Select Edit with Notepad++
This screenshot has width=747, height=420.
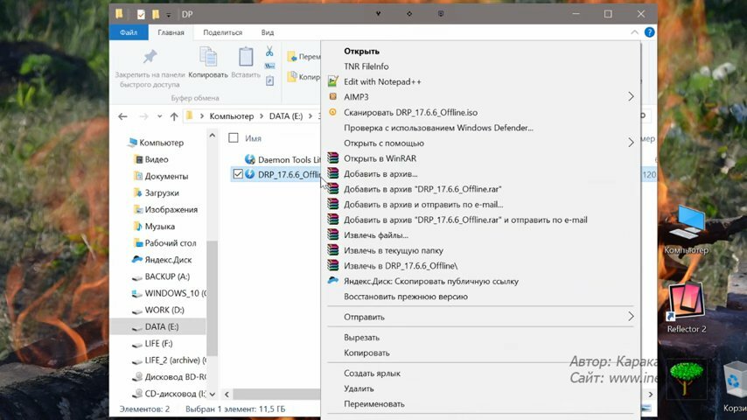click(382, 81)
